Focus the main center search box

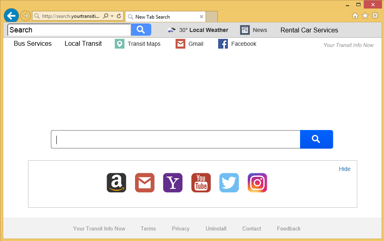(176, 139)
